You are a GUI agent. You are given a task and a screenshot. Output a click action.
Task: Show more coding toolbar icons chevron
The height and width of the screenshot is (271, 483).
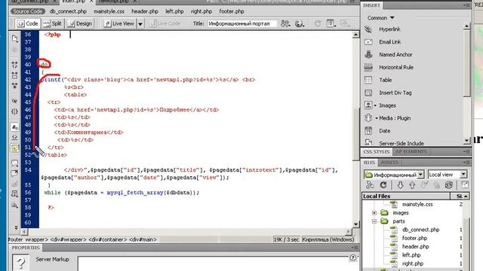[16, 227]
